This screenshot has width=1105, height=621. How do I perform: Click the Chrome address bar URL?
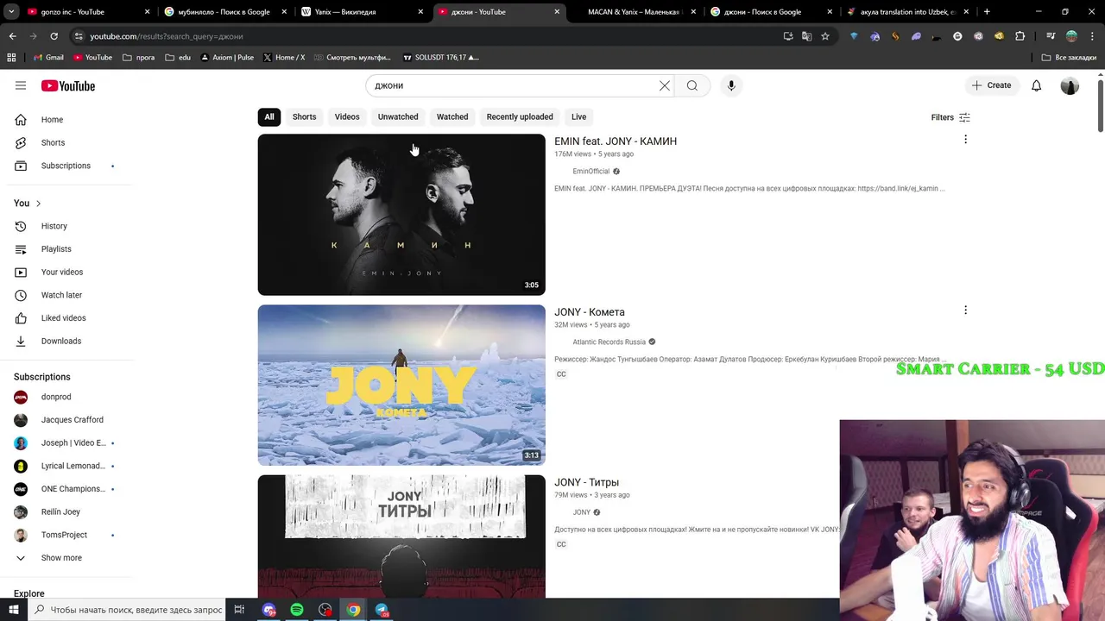pos(167,36)
